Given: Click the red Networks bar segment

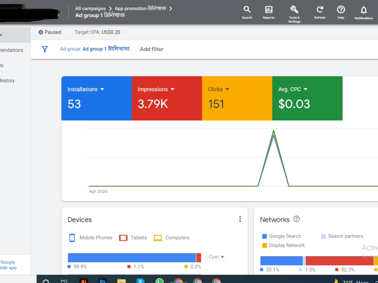Looking at the screenshot, I should click(339, 261).
